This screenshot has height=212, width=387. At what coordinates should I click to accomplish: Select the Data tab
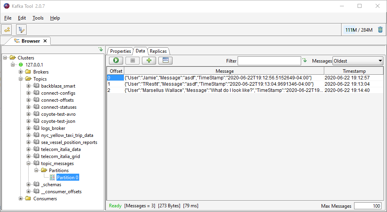[140, 51]
